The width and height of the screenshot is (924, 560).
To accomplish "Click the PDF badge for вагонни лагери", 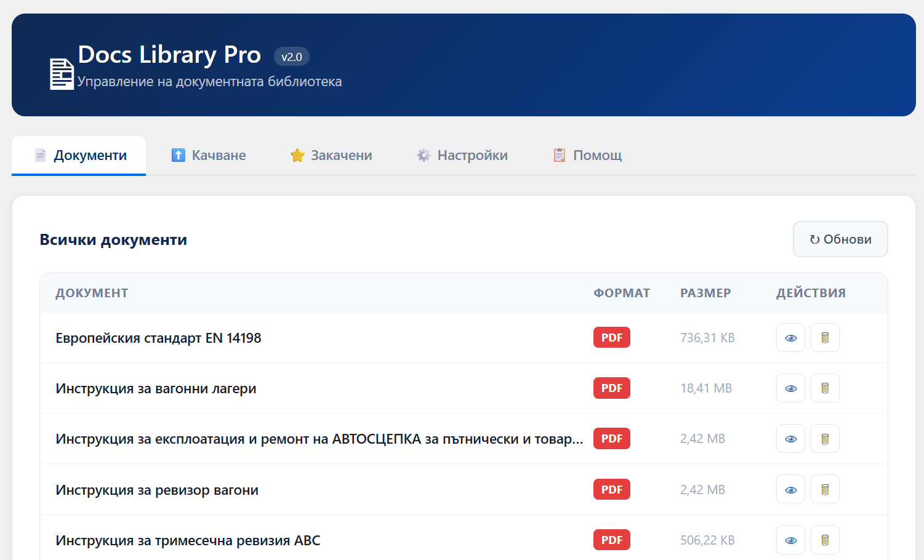I will 612,388.
